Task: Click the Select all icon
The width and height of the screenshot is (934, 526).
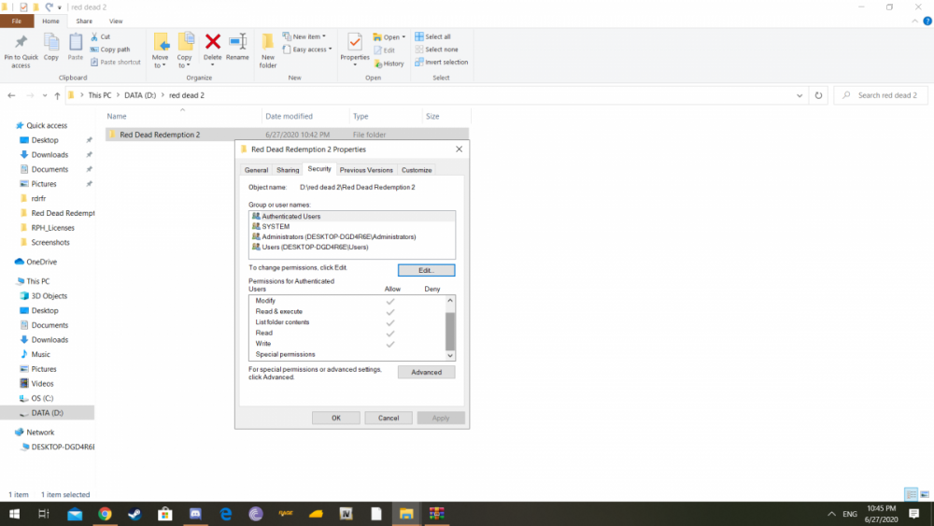Action: point(419,36)
